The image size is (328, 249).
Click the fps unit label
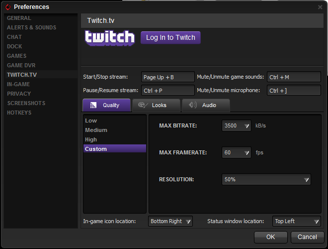(x=259, y=152)
